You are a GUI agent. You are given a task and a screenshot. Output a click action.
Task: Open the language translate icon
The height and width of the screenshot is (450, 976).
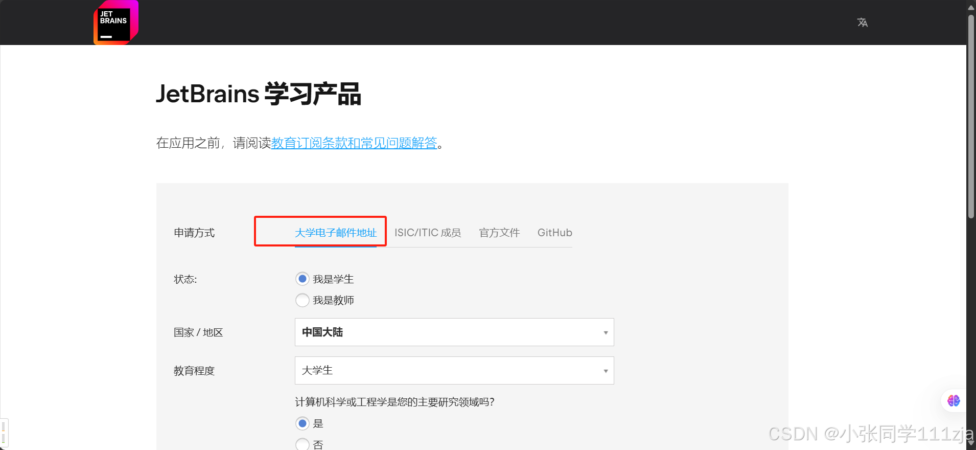coord(863,22)
